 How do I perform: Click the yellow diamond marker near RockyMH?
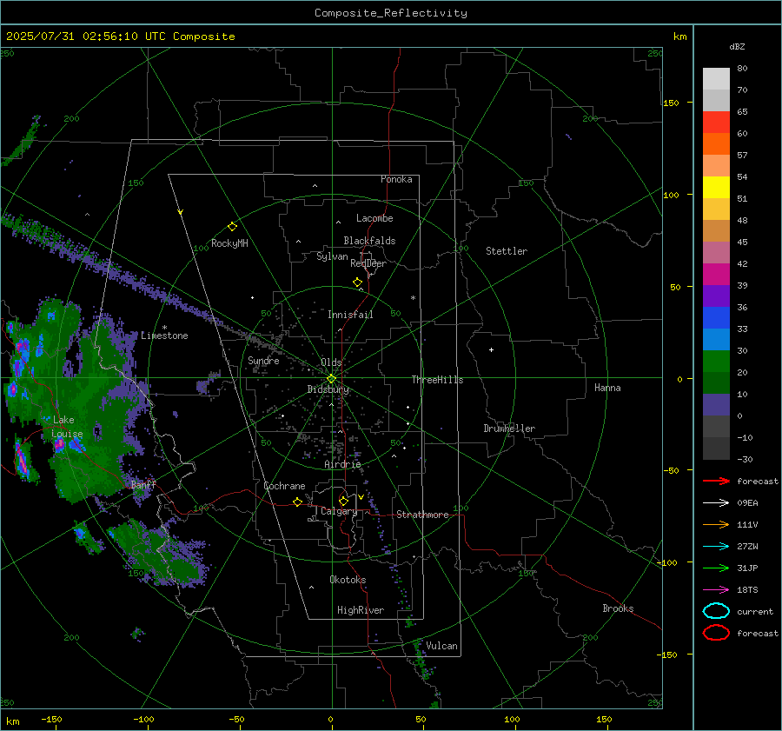(232, 227)
